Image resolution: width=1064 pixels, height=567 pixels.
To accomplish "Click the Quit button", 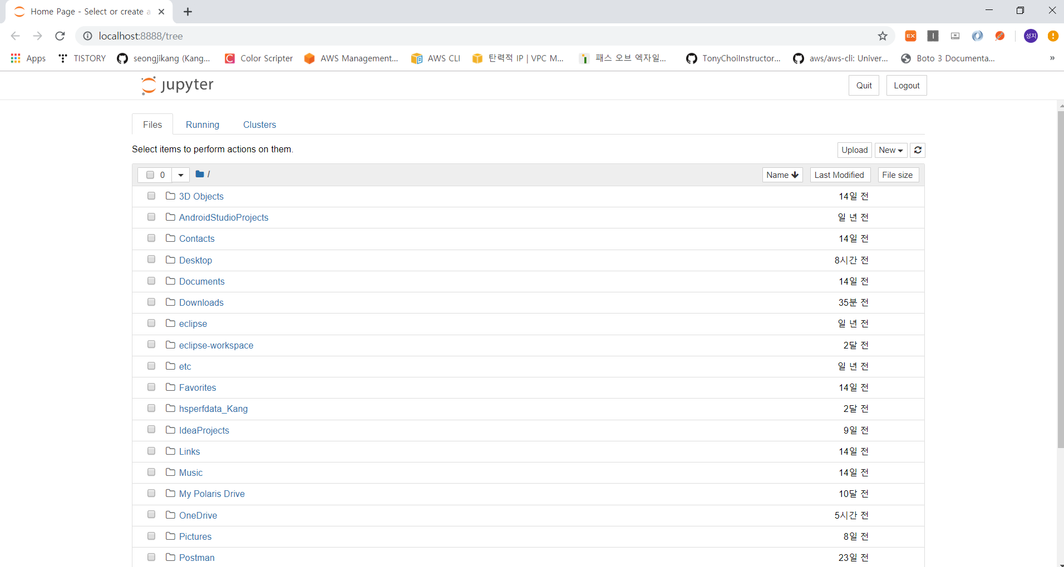I will point(864,86).
